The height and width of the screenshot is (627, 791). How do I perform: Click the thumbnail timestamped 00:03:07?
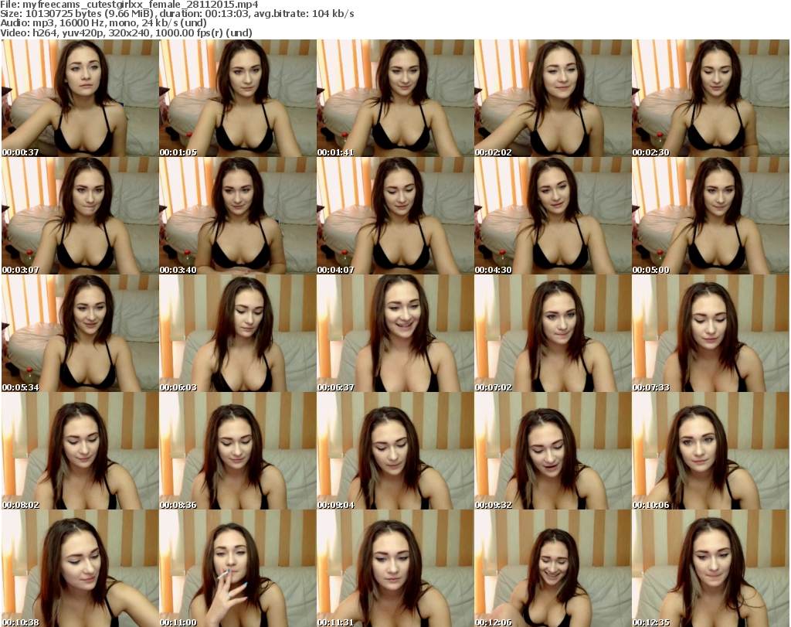80,216
